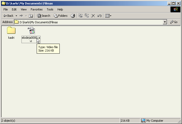Go back using the Back arrow button
The height and width of the screenshot is (124, 182).
(x=8, y=16)
